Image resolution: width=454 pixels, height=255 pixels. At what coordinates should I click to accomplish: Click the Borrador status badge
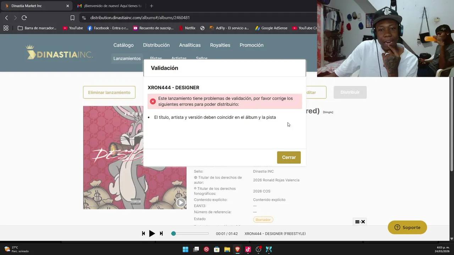(263, 220)
